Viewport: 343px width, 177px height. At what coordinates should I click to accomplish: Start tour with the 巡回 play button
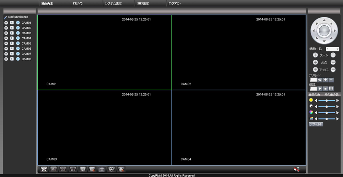(x=320, y=89)
